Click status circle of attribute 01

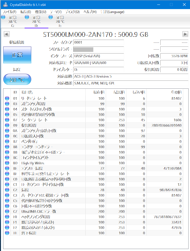tap(7, 98)
